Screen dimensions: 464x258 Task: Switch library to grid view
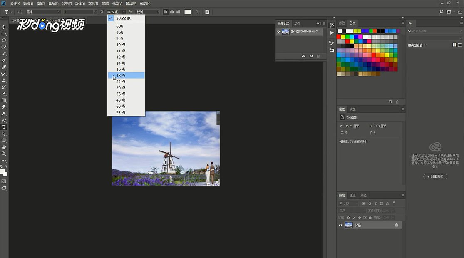point(454,45)
